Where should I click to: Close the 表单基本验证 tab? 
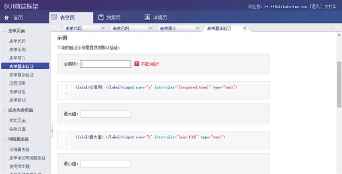(245, 28)
